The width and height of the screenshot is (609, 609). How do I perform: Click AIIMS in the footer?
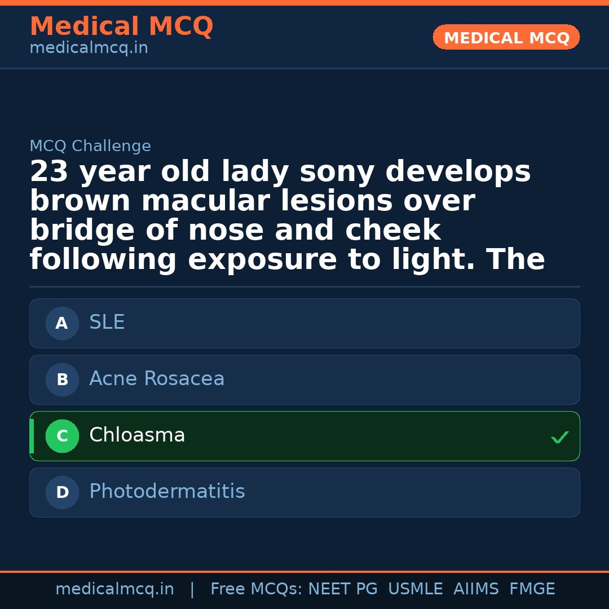pos(476,589)
